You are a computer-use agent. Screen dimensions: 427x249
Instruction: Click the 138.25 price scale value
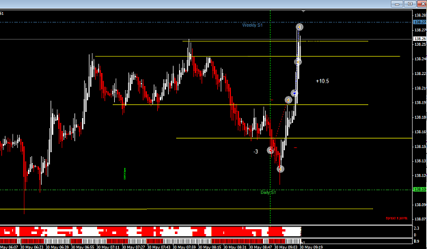(420, 44)
